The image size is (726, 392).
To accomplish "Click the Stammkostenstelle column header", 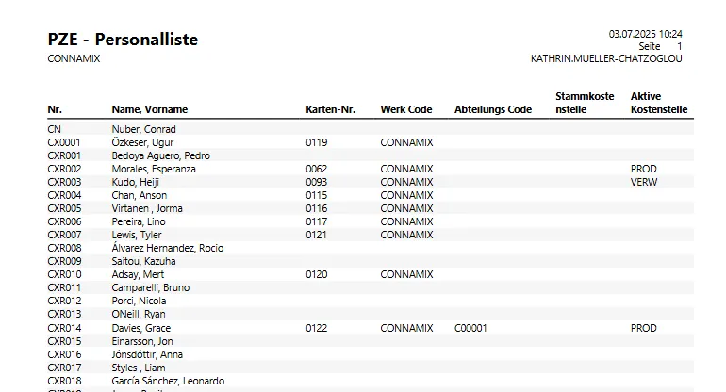I will [x=585, y=103].
